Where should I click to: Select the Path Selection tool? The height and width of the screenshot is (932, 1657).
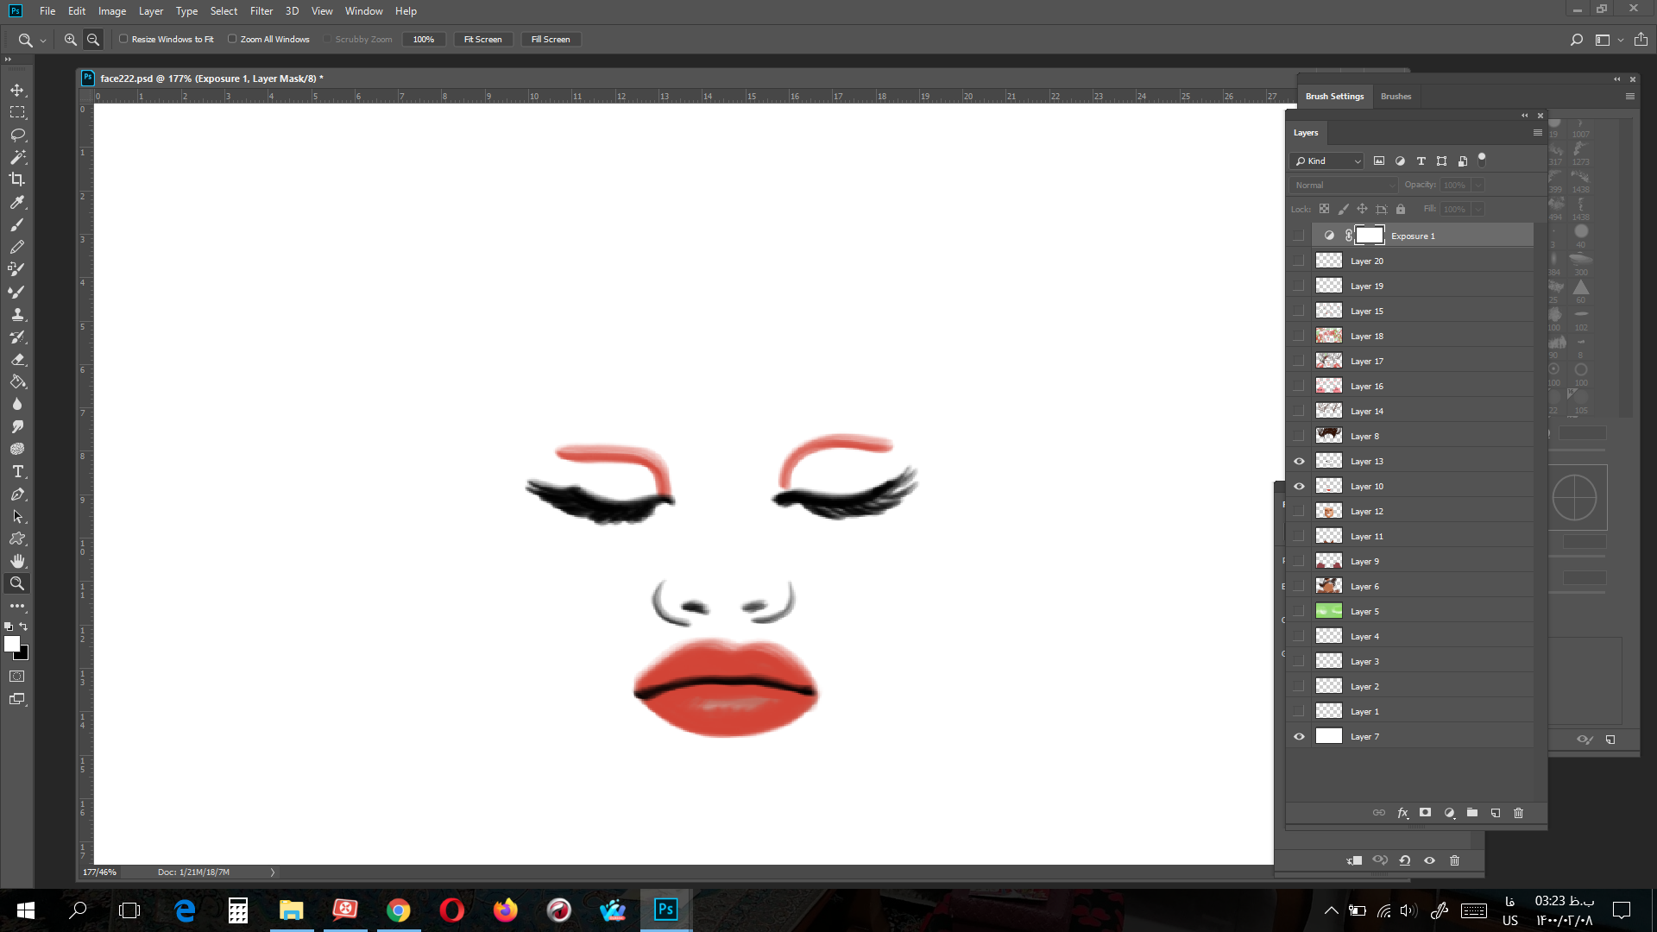point(17,516)
